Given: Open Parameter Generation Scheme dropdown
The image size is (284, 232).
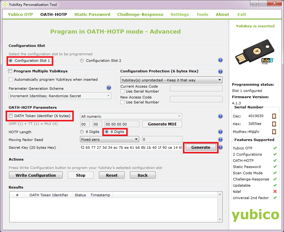Looking at the screenshot, I should coord(60,96).
